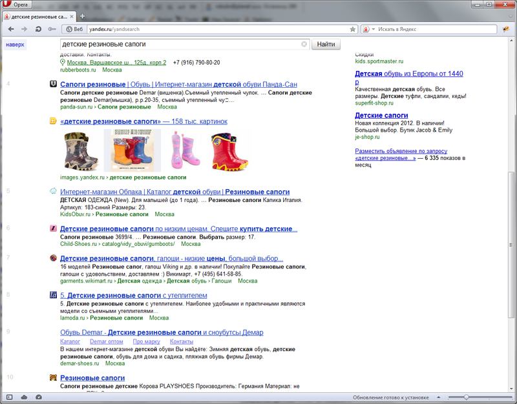
Task: Open the 'Детские резиновые сапоги, галоши' result
Action: [x=171, y=258]
